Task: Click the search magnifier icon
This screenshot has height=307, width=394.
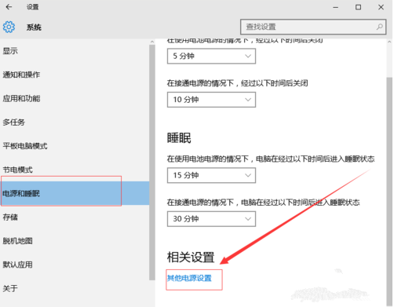Action: click(379, 27)
